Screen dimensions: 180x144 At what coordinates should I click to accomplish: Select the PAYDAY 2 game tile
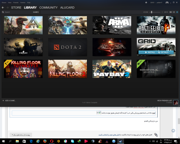pyautogui.click(x=112, y=69)
